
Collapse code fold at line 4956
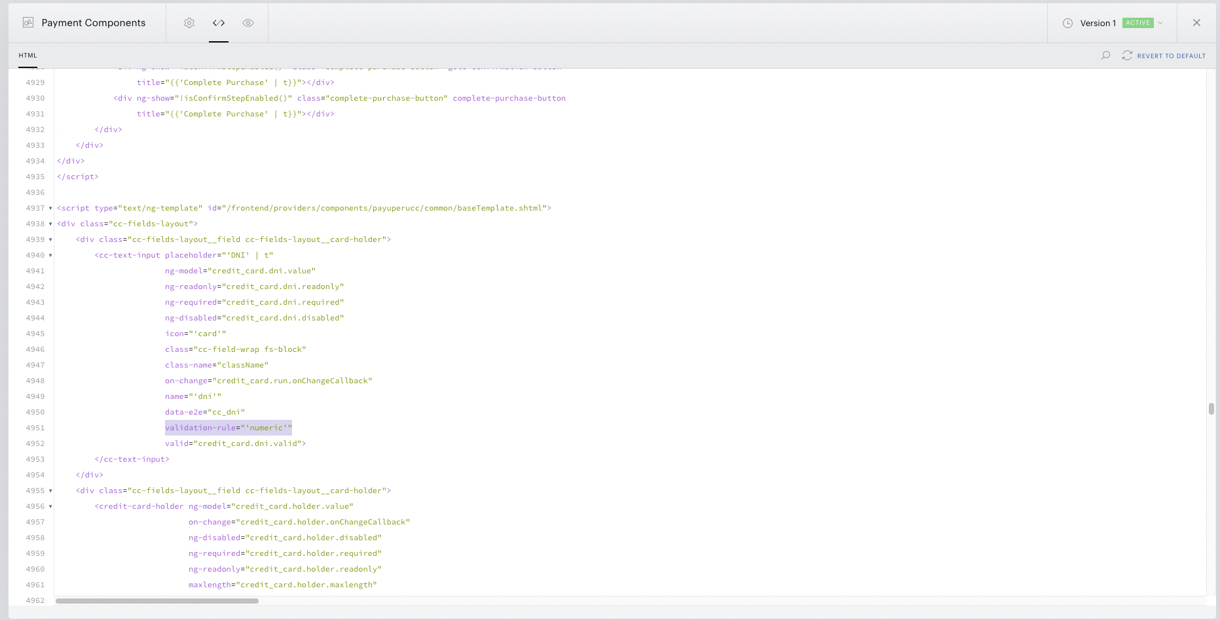(50, 506)
